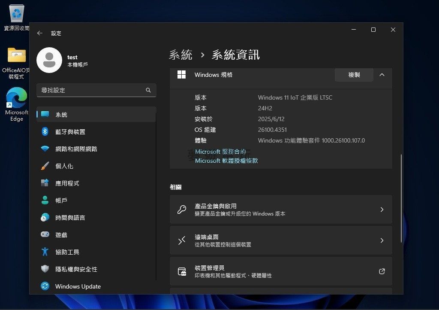The height and width of the screenshot is (310, 439).
Task: Click the Wi-Fi icon beside 網路和網際網路
Action: point(45,149)
